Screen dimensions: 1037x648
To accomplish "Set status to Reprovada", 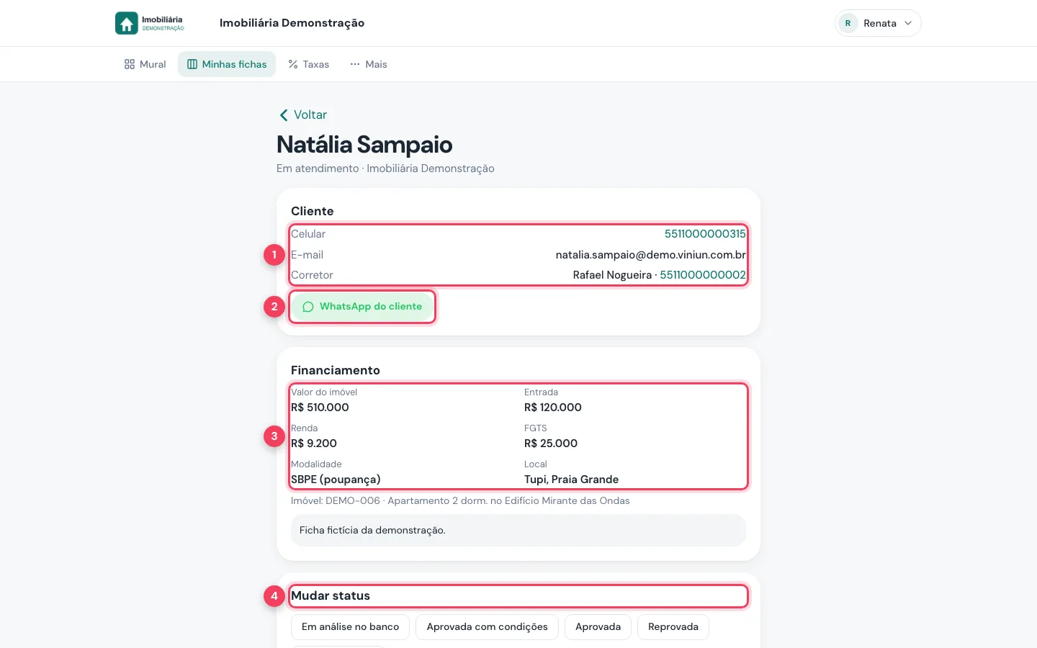I will coord(673,627).
